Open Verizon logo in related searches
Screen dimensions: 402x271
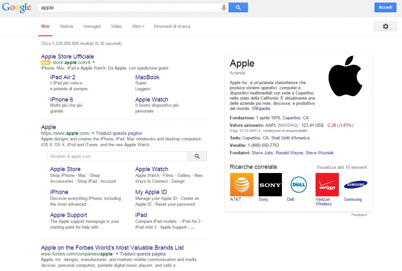click(x=327, y=184)
